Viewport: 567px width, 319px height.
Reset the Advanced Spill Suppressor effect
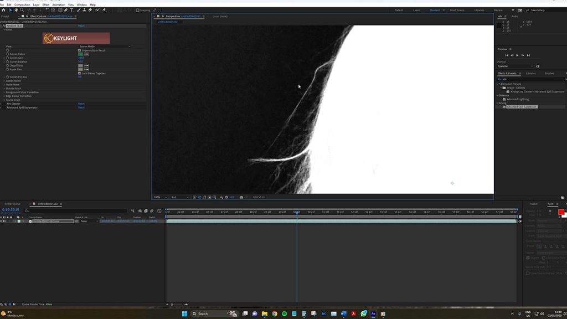[x=81, y=107]
